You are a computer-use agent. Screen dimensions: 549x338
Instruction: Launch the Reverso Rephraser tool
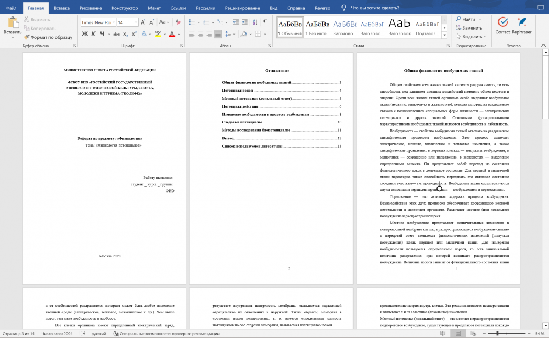522,26
